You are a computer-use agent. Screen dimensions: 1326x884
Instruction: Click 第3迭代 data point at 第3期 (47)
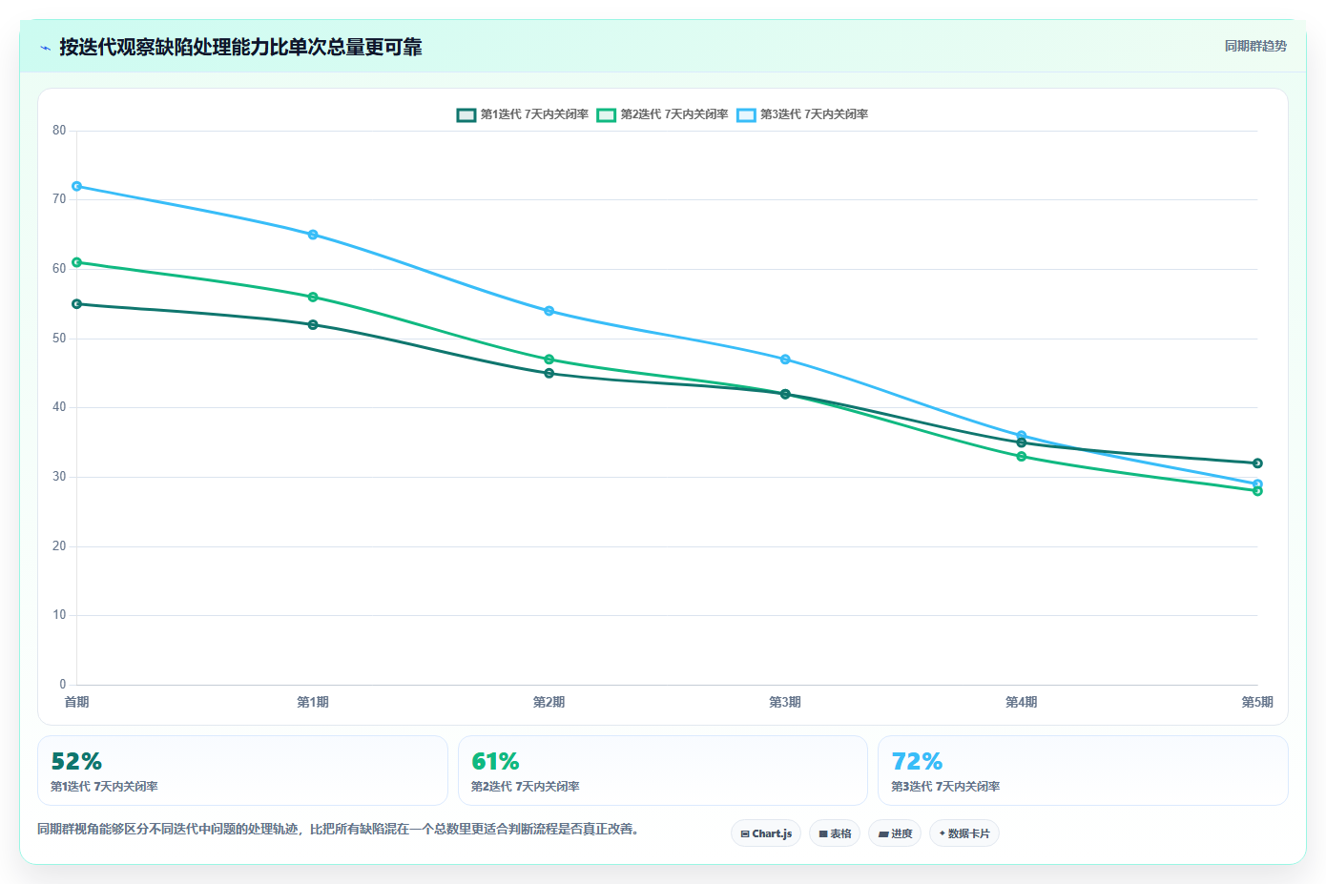(785, 360)
